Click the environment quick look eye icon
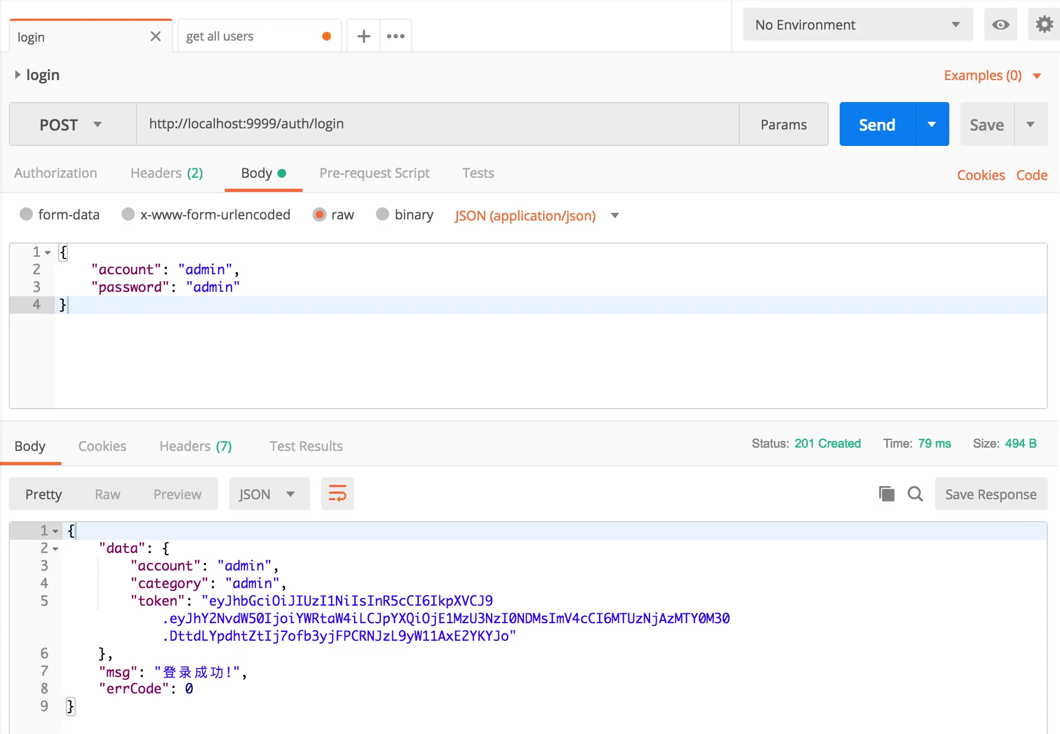 1000,25
